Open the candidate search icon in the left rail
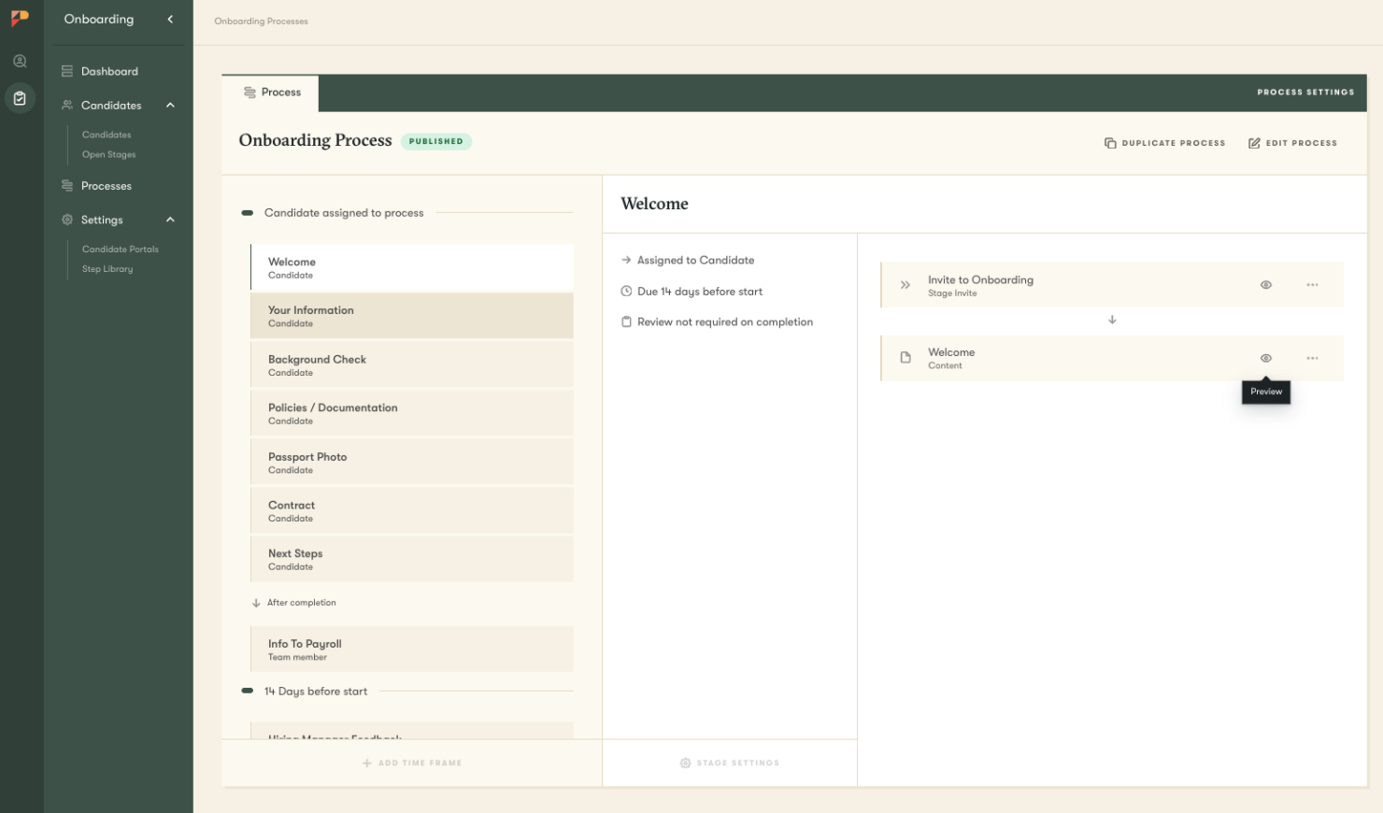This screenshot has height=813, width=1383. 20,61
